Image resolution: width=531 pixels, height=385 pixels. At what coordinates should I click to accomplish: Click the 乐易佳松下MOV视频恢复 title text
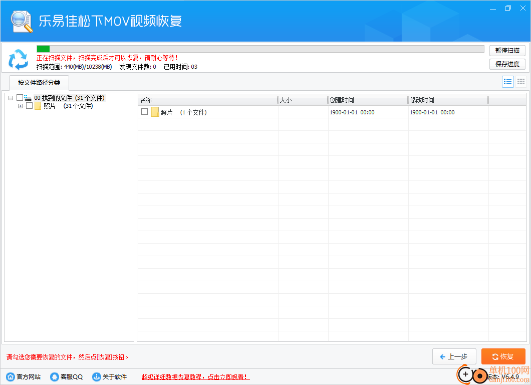point(110,21)
